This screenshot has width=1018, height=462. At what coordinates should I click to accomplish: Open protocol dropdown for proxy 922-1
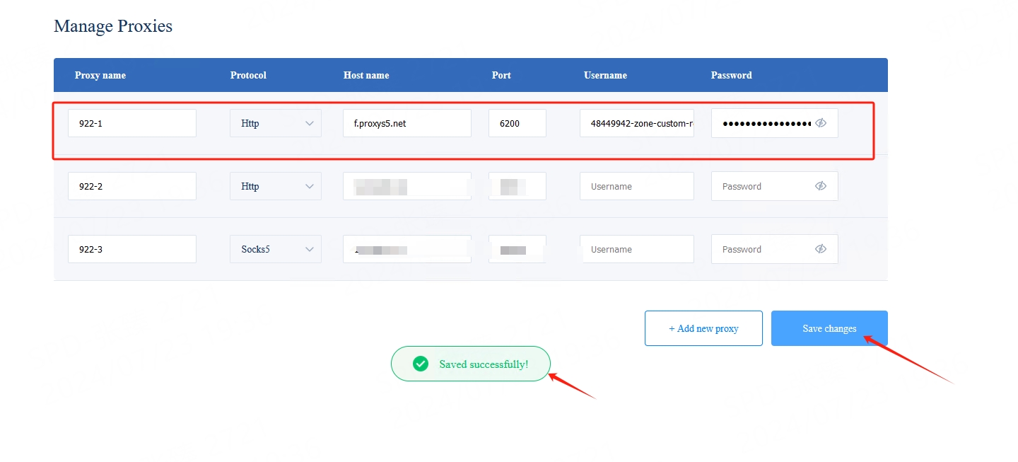[276, 123]
